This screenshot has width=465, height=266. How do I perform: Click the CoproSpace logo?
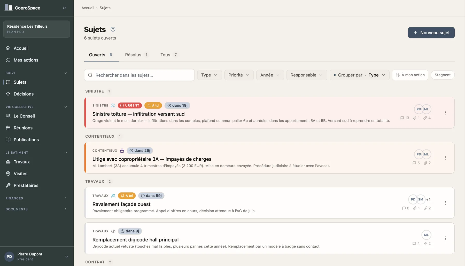click(x=22, y=8)
